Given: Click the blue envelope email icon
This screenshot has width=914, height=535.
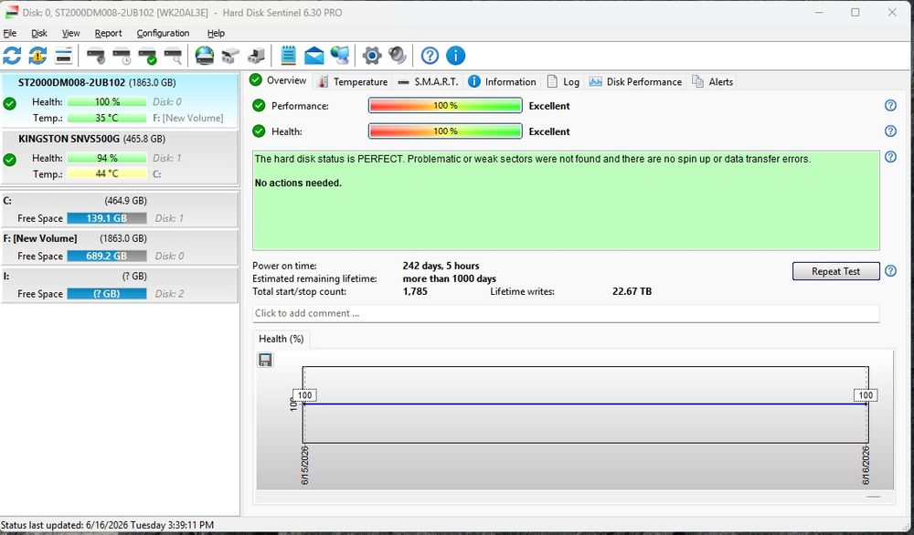Looking at the screenshot, I should [314, 56].
